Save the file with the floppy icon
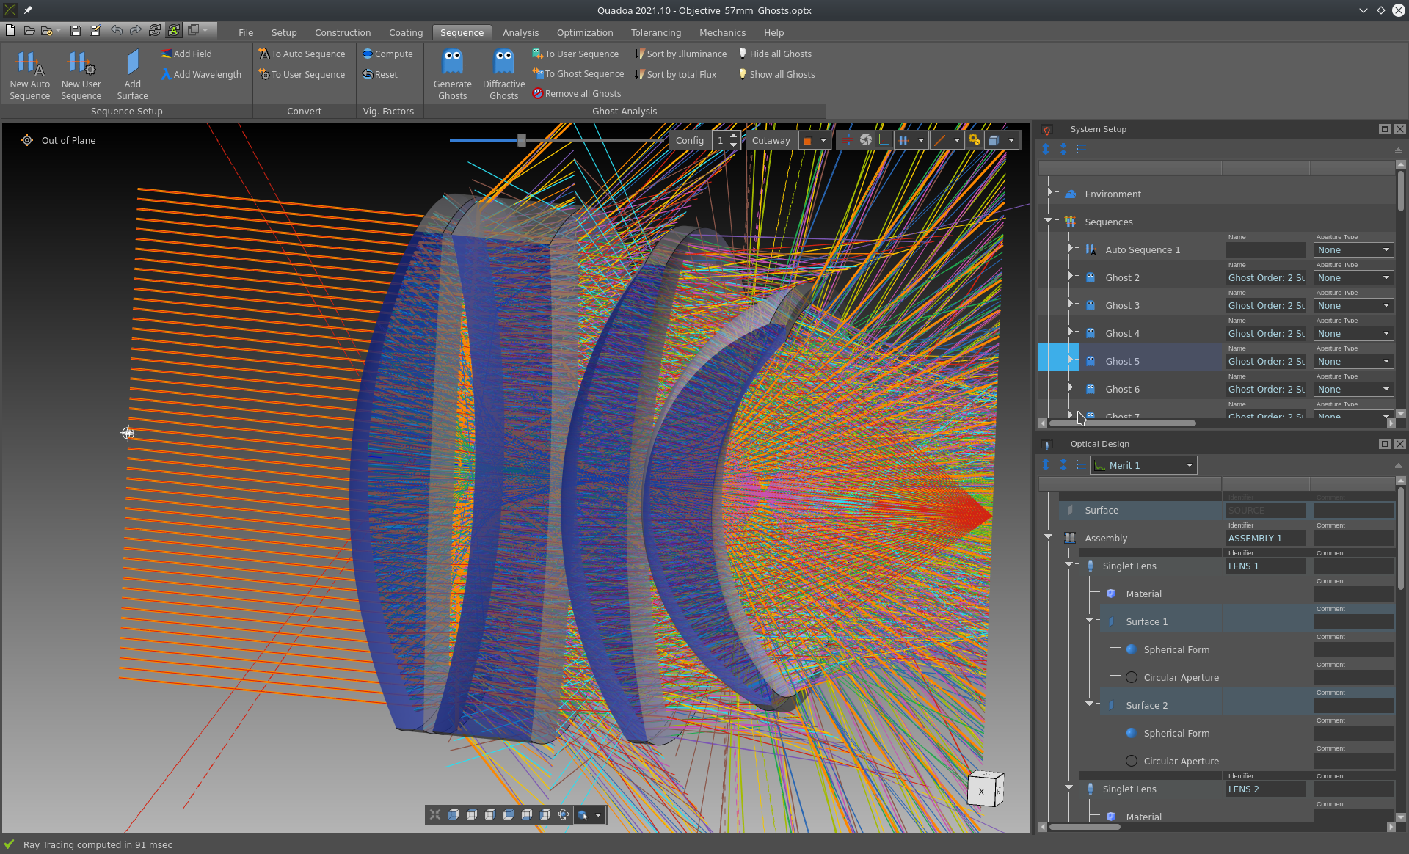 75,30
